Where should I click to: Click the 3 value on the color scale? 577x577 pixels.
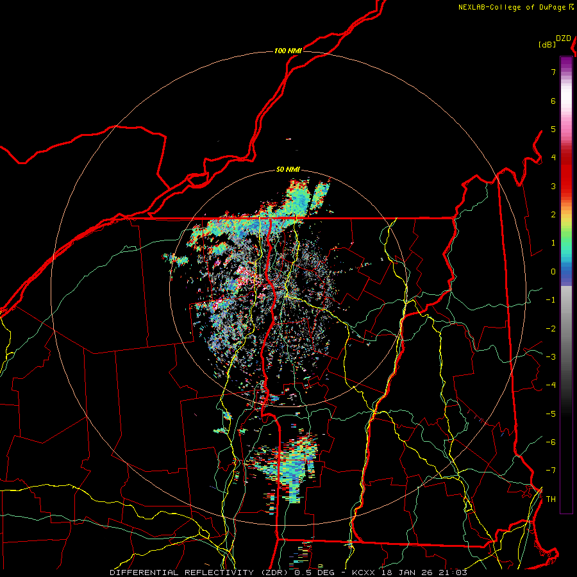click(553, 186)
